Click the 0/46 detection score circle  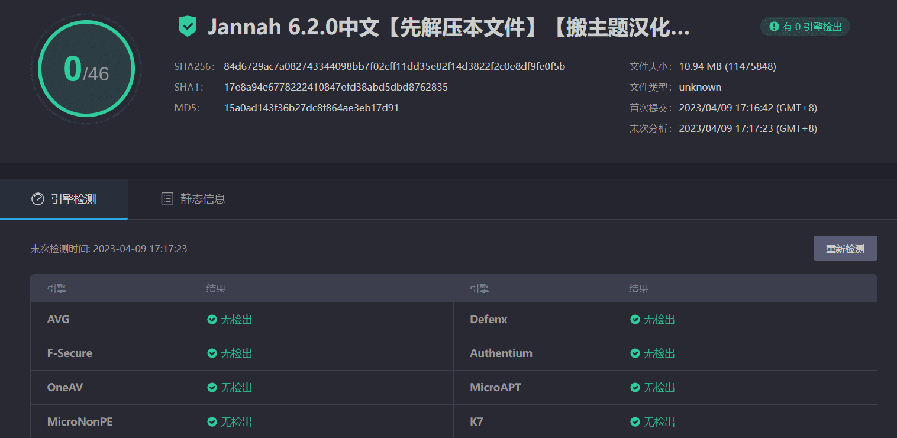pyautogui.click(x=86, y=69)
